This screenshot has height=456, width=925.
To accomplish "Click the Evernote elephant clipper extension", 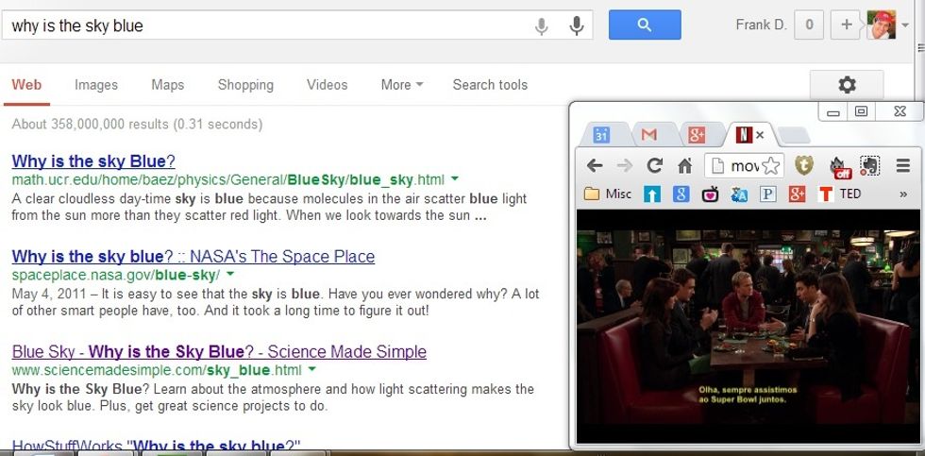I will pos(870,166).
